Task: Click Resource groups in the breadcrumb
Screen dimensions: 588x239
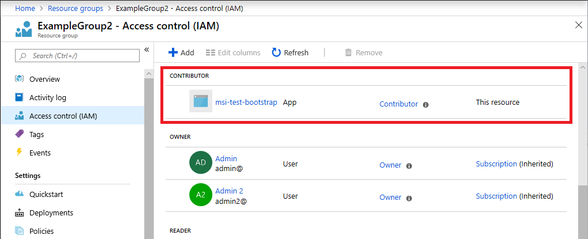Action: click(x=76, y=9)
